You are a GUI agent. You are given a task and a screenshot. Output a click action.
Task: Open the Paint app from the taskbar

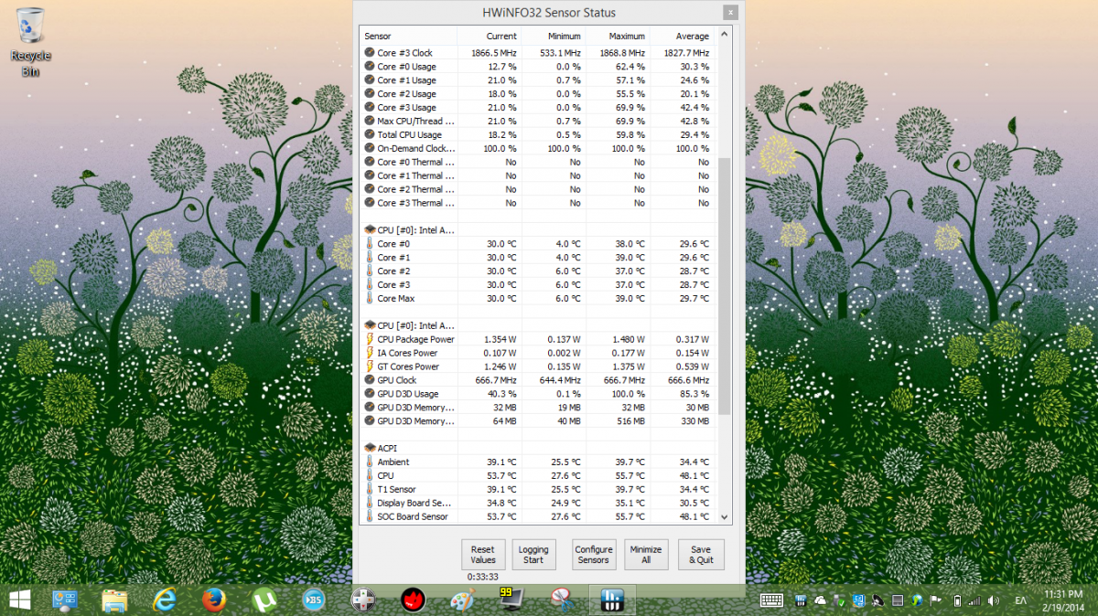pos(463,600)
